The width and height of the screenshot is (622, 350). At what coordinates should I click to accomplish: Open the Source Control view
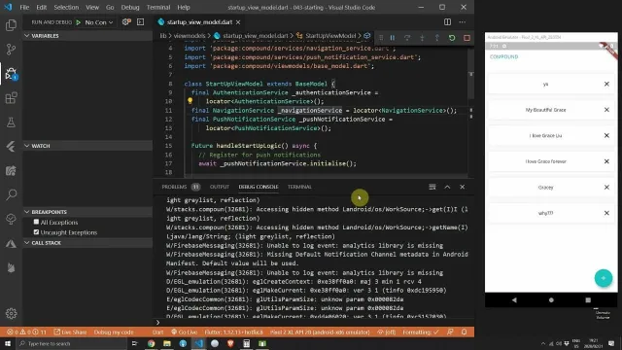point(11,50)
